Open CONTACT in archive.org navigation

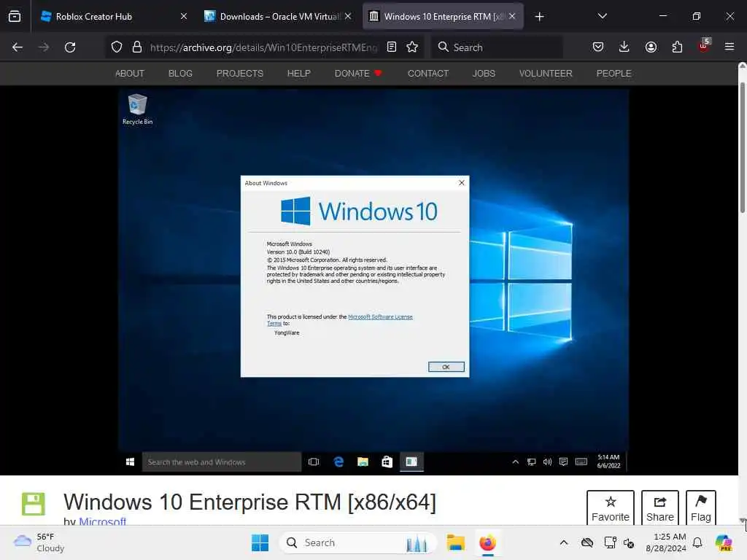coord(427,74)
